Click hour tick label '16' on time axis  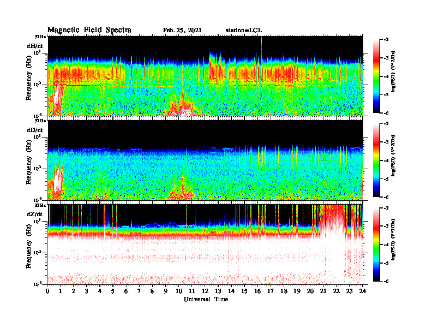(257, 291)
